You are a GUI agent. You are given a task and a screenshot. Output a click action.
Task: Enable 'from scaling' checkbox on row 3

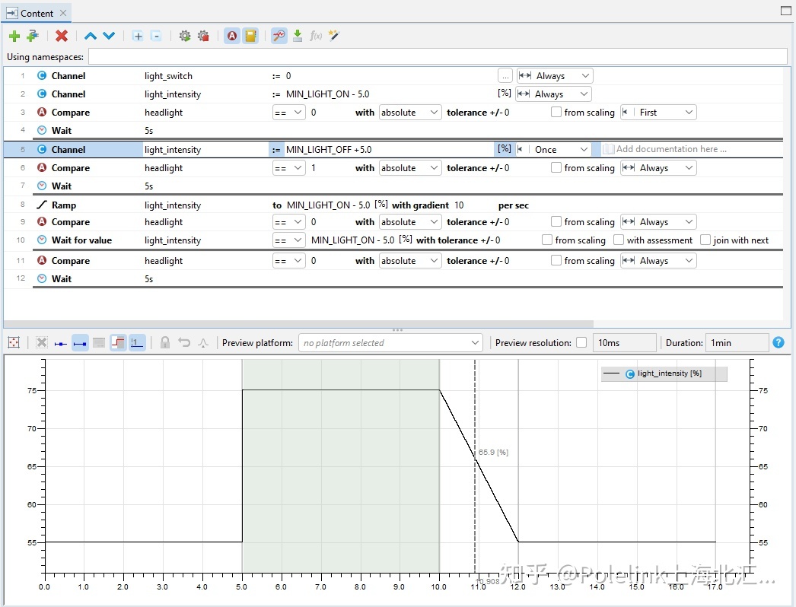pos(557,113)
